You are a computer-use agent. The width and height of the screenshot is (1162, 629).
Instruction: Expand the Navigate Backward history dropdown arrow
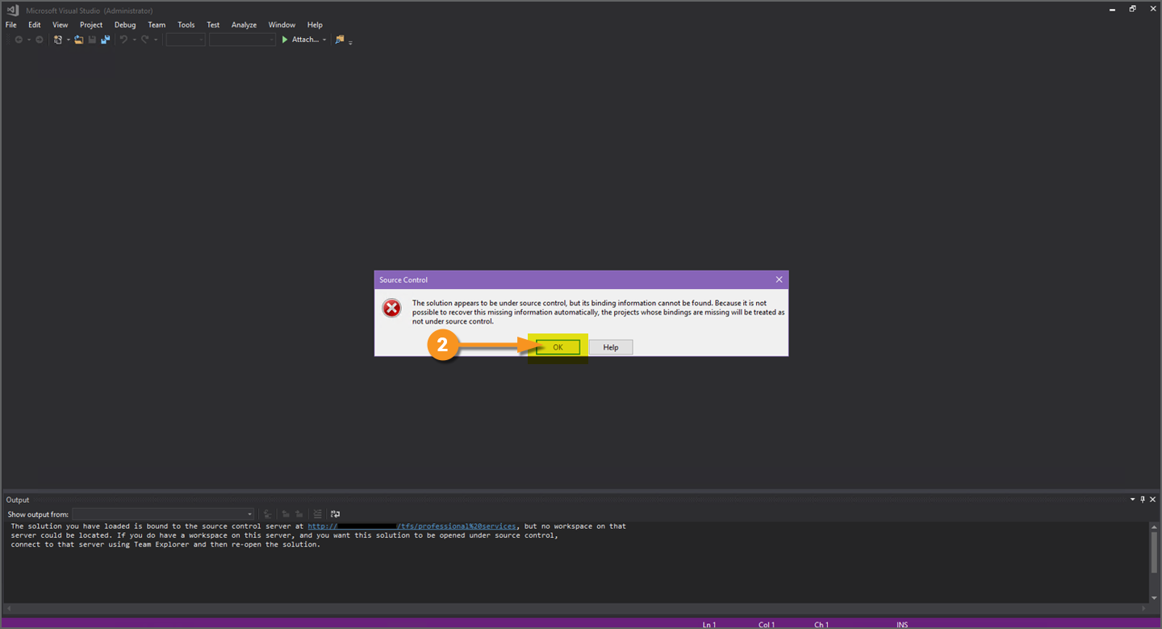pos(29,40)
